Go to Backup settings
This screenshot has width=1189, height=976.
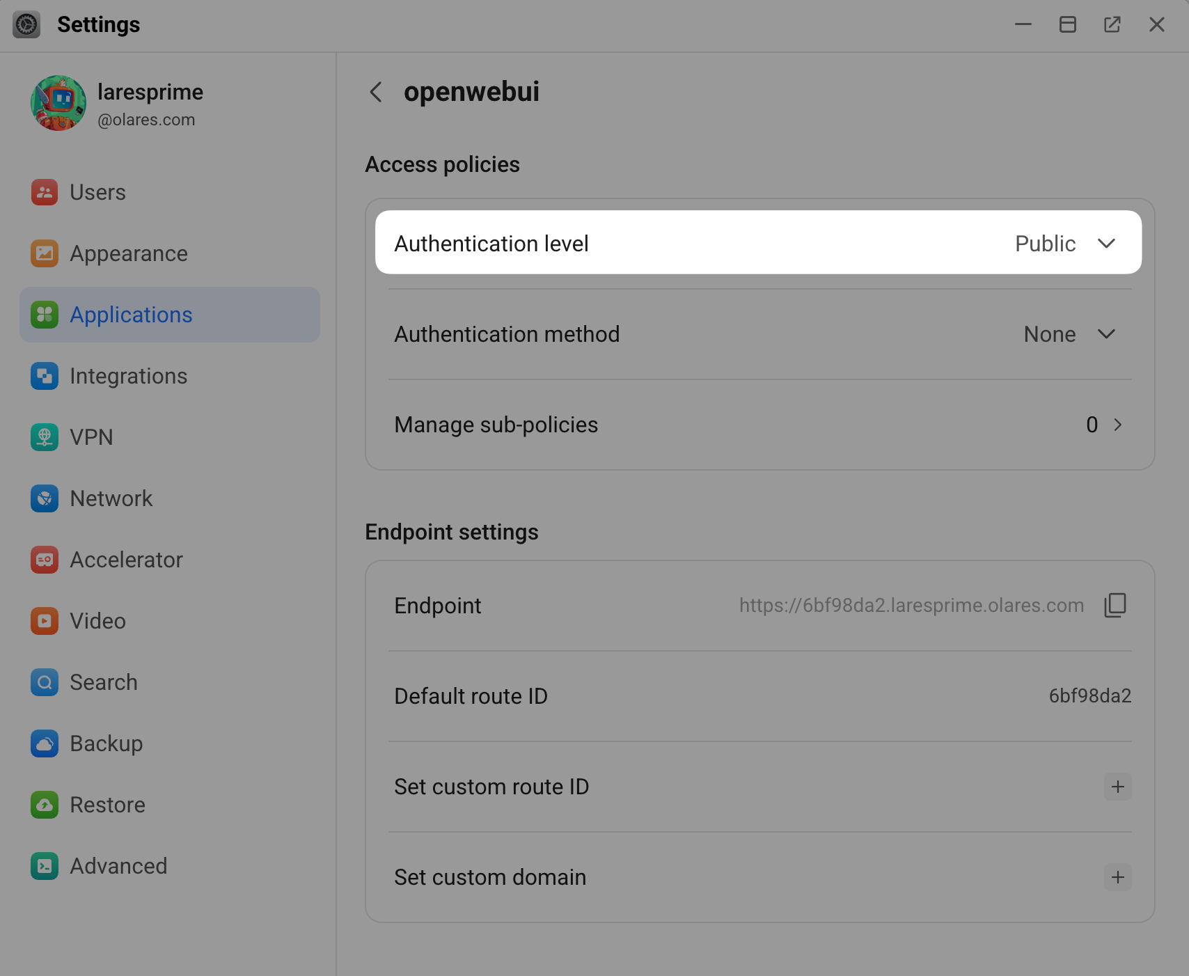click(170, 743)
